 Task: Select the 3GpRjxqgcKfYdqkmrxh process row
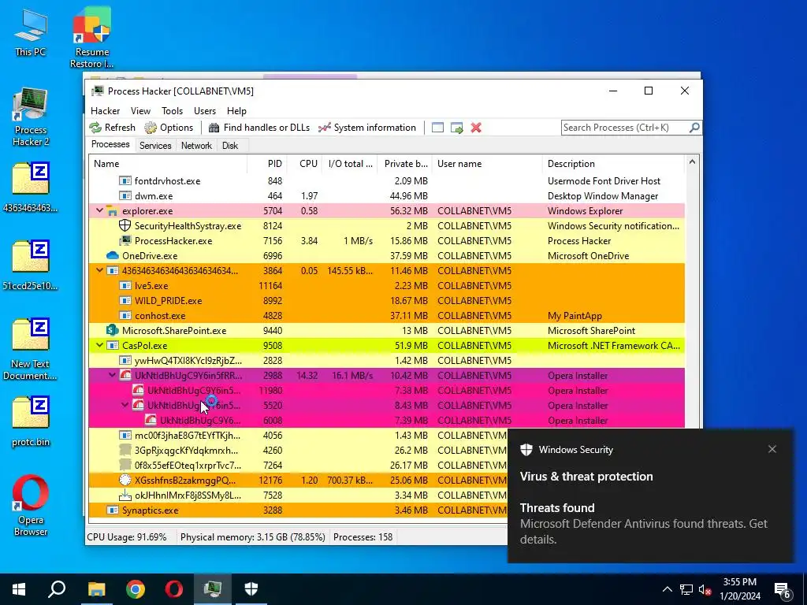(x=298, y=450)
